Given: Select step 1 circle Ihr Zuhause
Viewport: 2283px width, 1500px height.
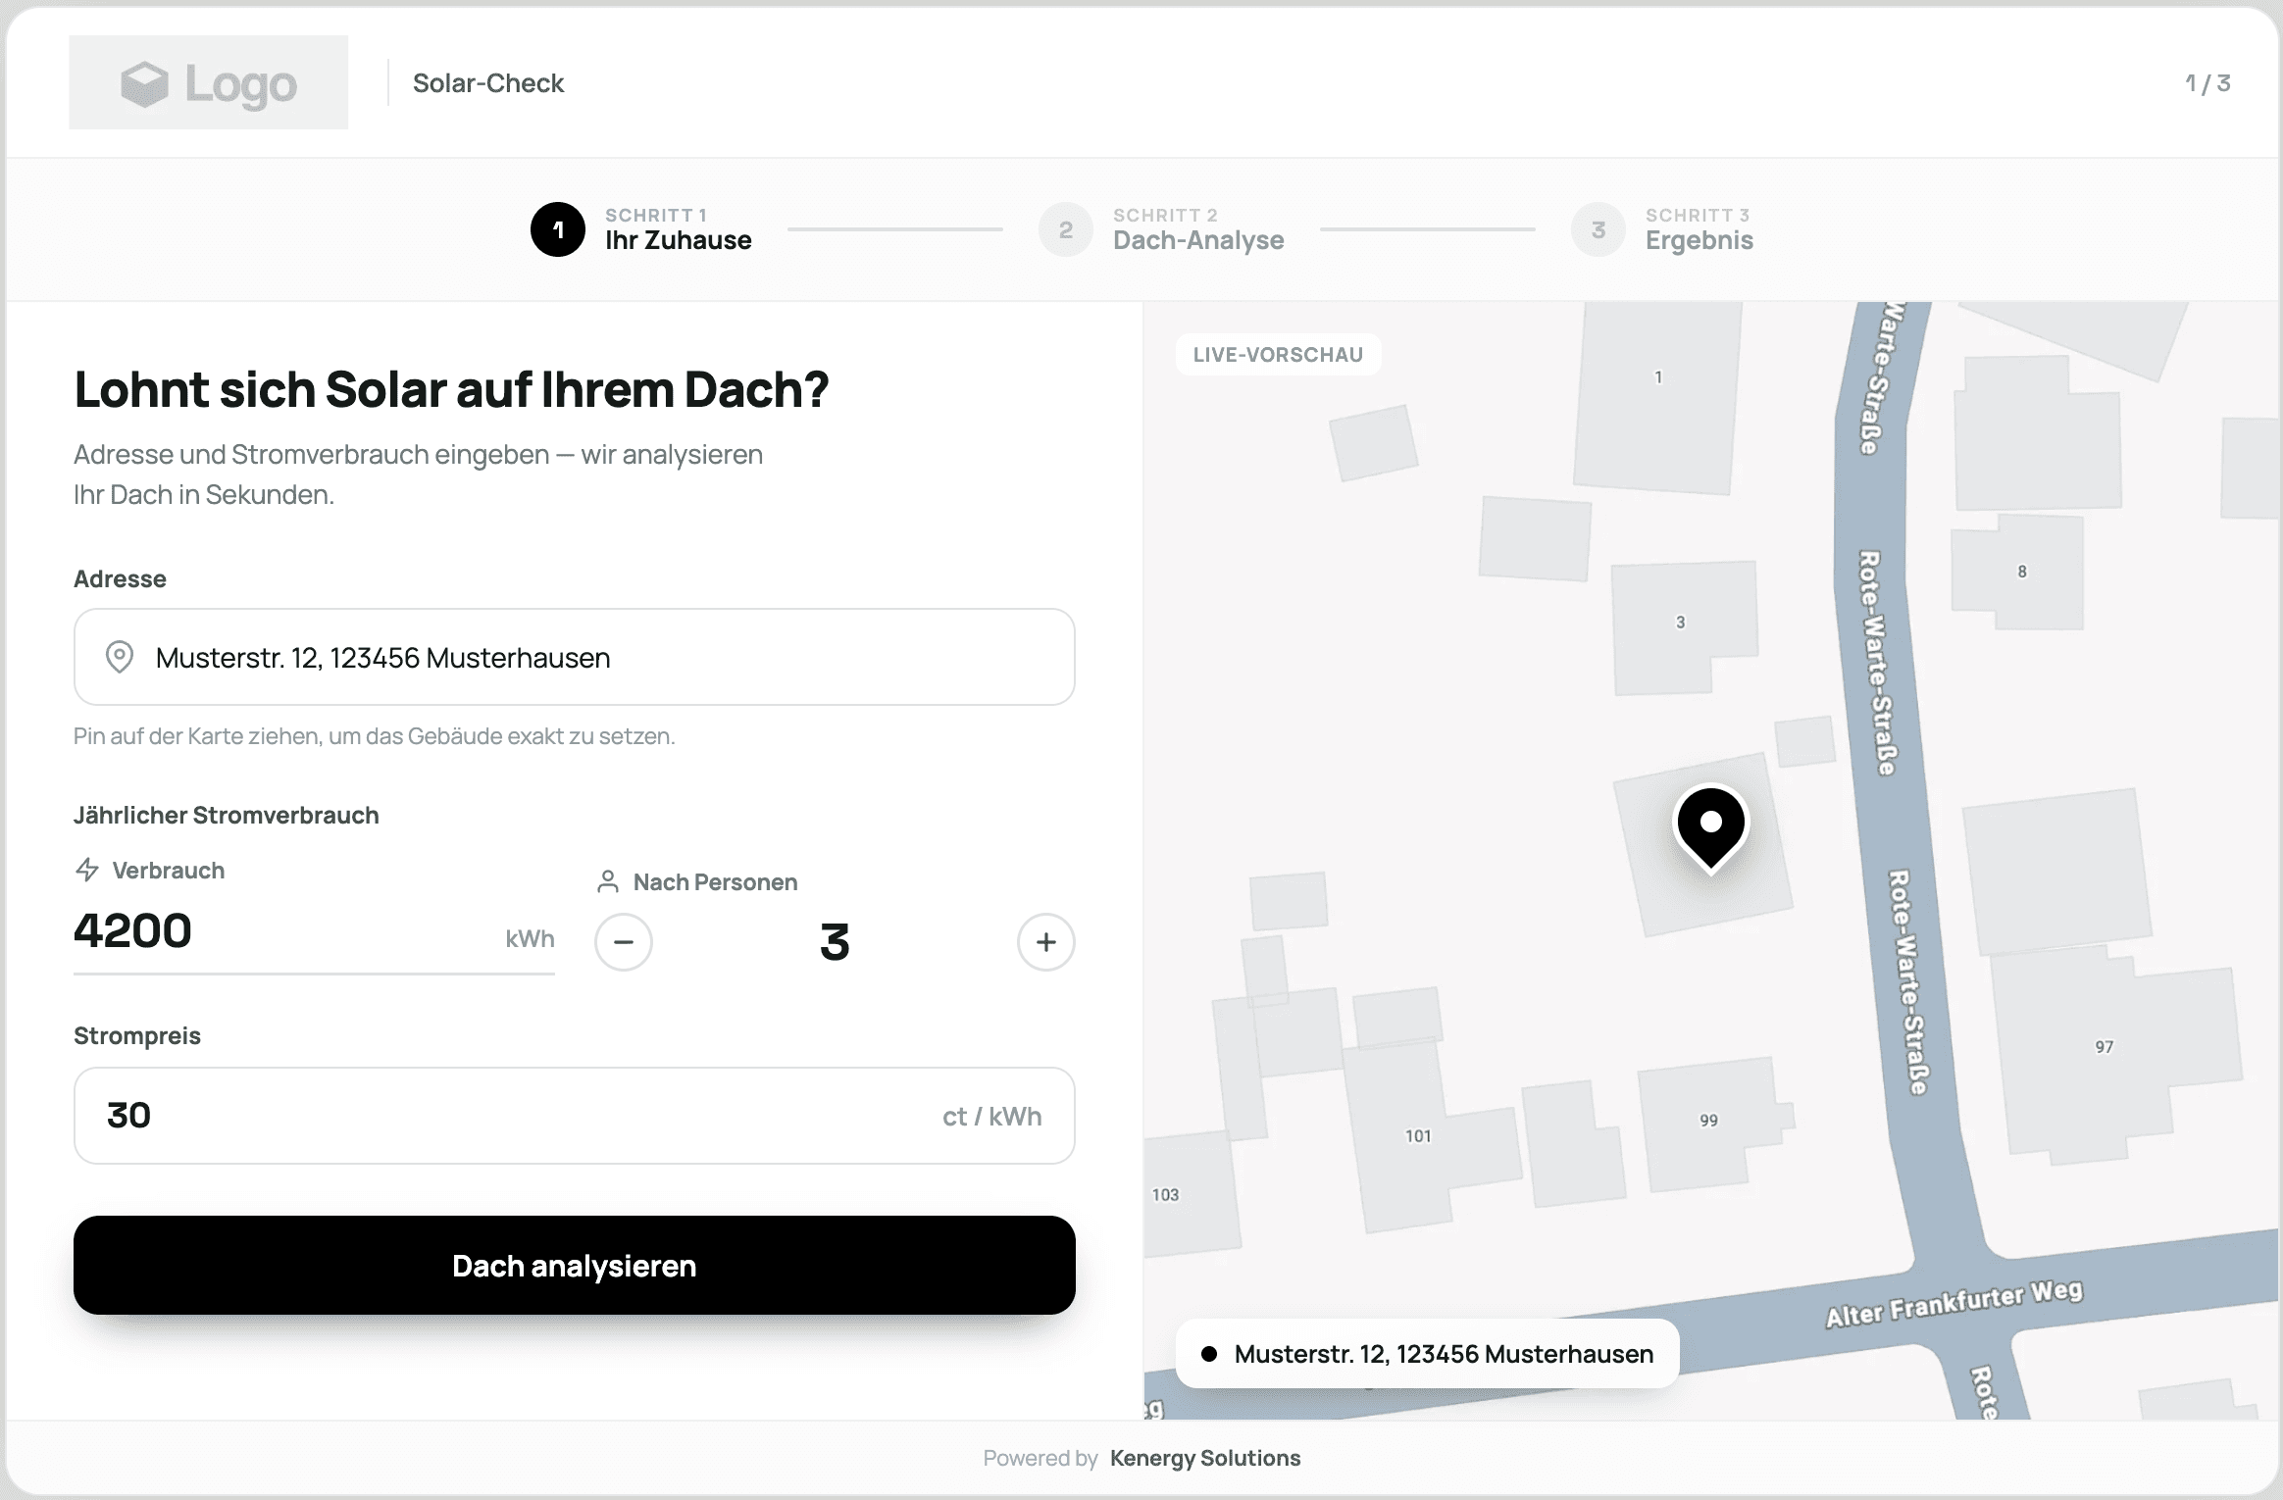Looking at the screenshot, I should pos(558,229).
